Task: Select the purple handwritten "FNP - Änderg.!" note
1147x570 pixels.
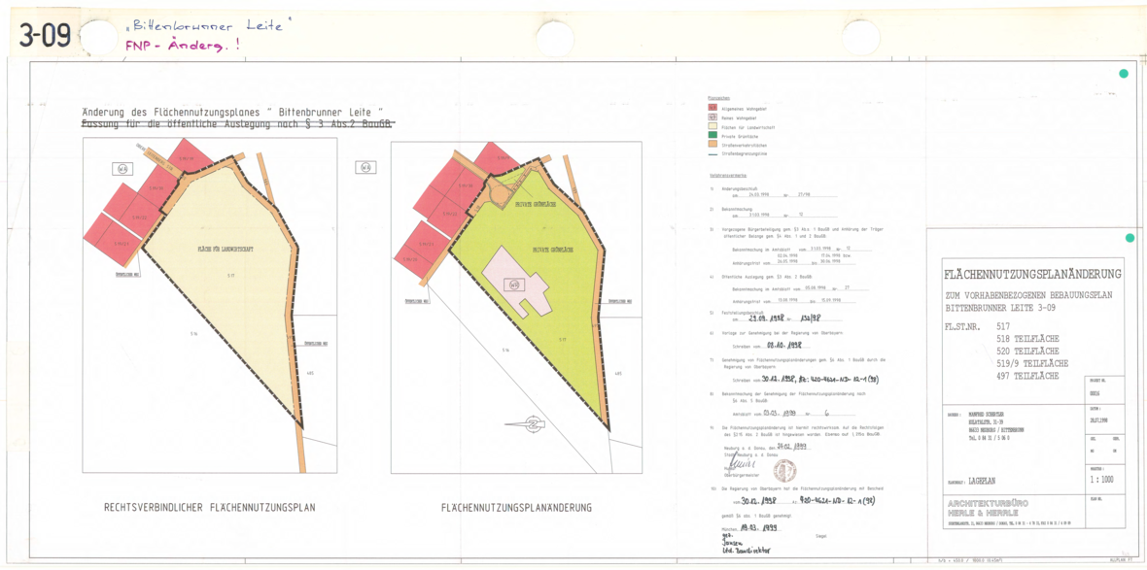Action: pyautogui.click(x=182, y=46)
